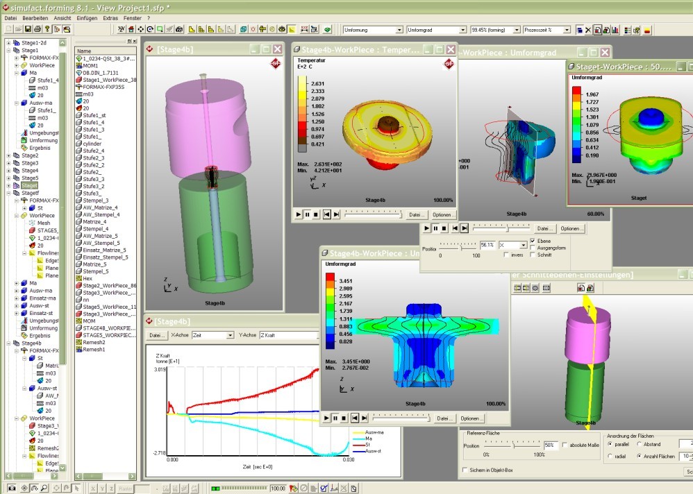Open the Fenster menu
693x494 pixels.
[133, 18]
